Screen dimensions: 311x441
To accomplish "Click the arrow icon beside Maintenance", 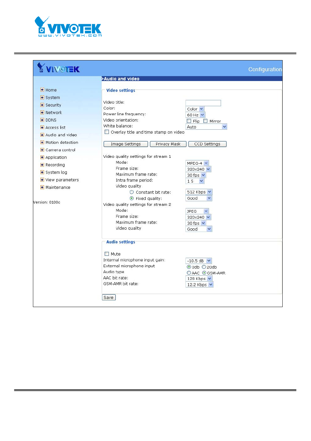I will pyautogui.click(x=42, y=188).
